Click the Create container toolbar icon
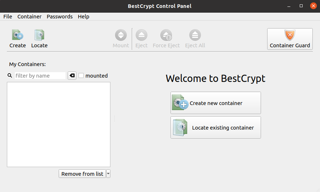This screenshot has width=320, height=192. click(17, 35)
